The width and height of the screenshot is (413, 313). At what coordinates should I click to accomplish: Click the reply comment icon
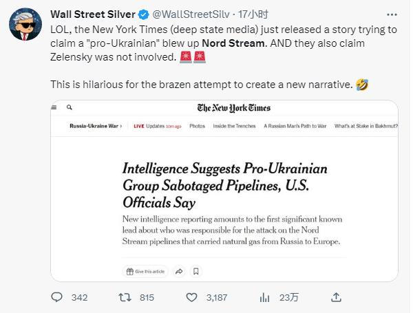tap(59, 297)
